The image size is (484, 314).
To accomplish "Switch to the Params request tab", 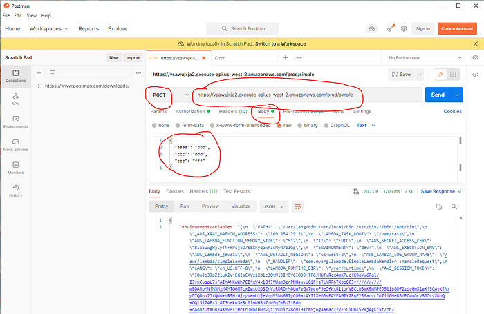I will pos(158,112).
